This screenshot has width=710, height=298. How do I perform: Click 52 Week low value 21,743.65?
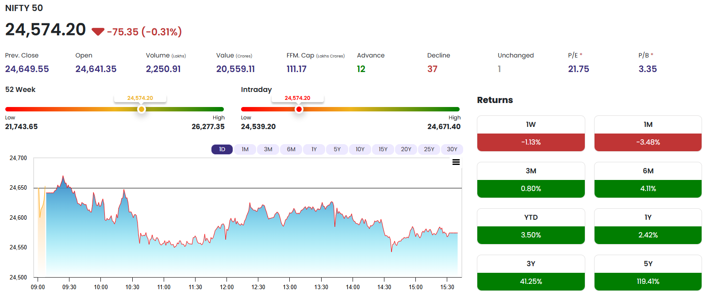[x=21, y=126]
